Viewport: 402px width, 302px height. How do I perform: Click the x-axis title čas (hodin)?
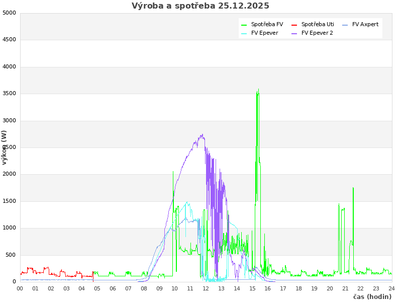372,296
